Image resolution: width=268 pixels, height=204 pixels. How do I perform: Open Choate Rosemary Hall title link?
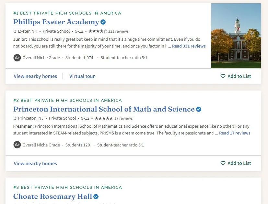click(52, 196)
